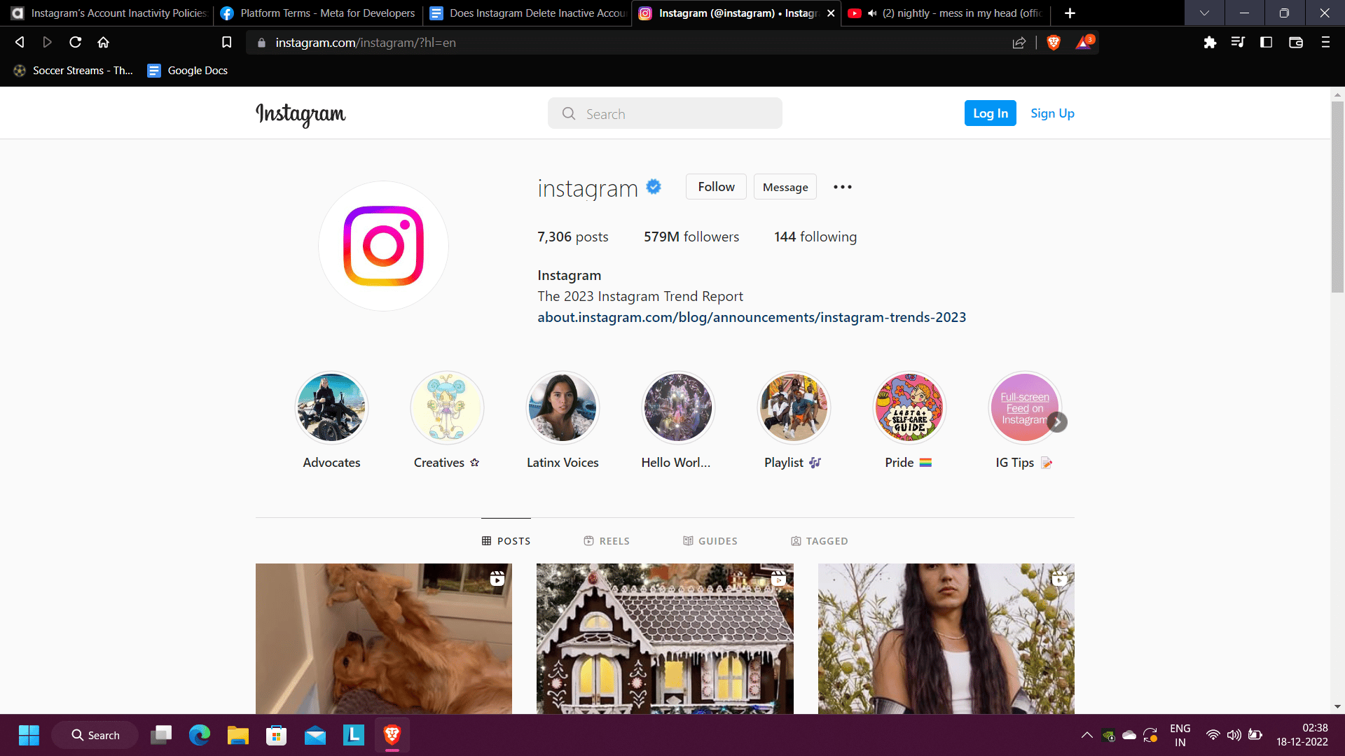Toggle the TAGGED tab on profile
This screenshot has height=756, width=1345.
(820, 540)
